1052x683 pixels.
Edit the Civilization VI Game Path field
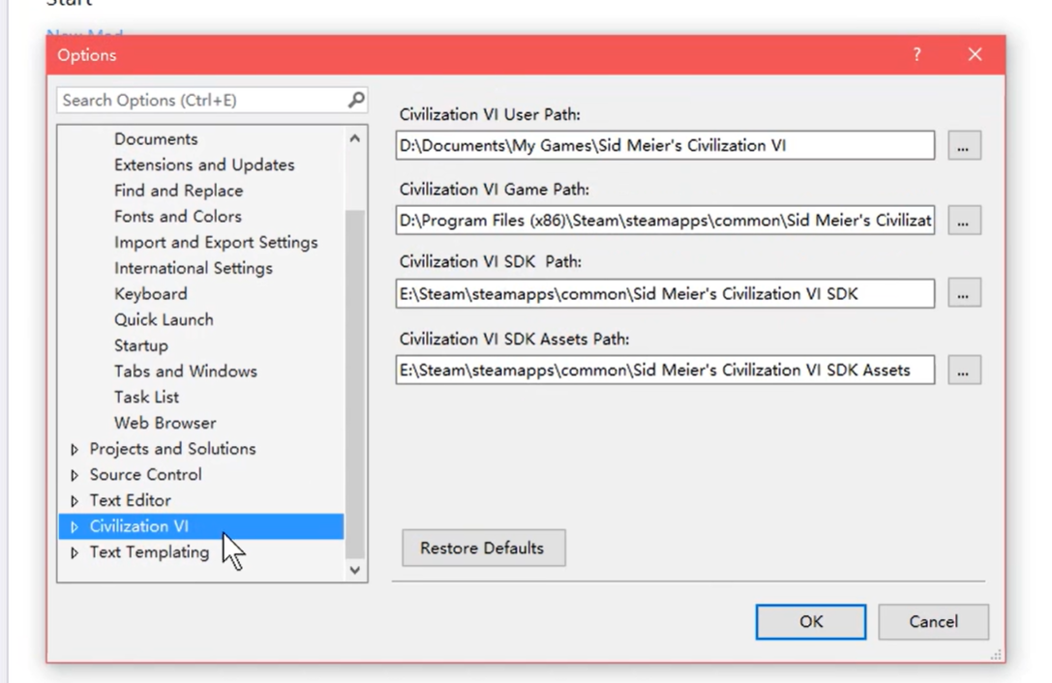pyautogui.click(x=665, y=220)
